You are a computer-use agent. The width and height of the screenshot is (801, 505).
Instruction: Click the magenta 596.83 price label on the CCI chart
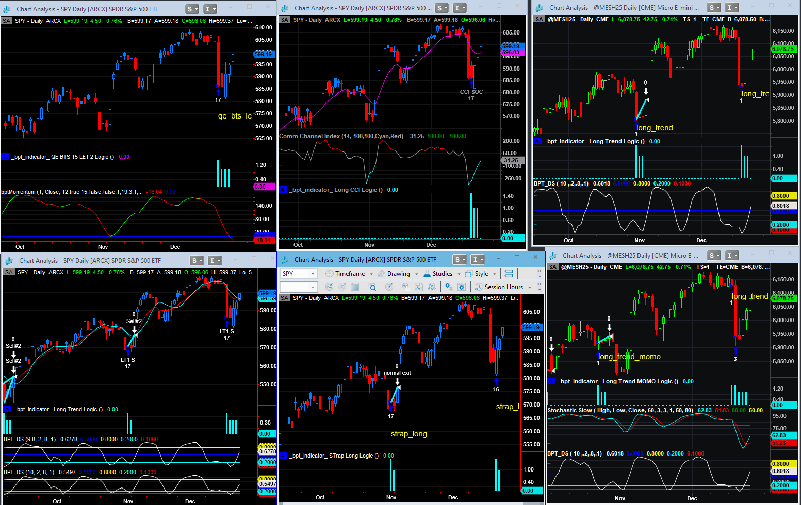coord(511,53)
